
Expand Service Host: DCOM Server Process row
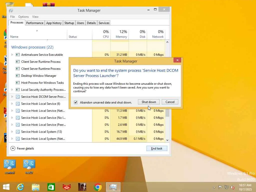point(12,97)
